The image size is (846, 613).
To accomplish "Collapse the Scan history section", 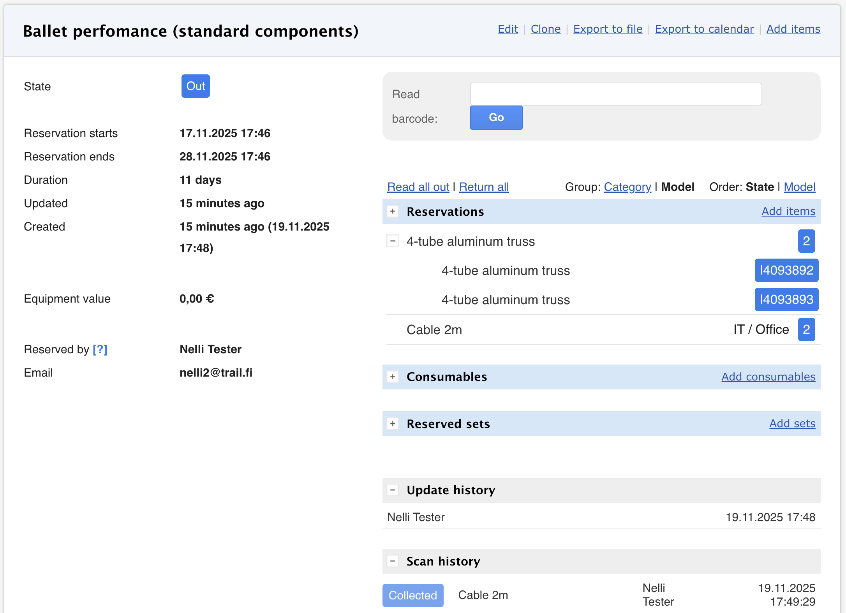I will (393, 561).
